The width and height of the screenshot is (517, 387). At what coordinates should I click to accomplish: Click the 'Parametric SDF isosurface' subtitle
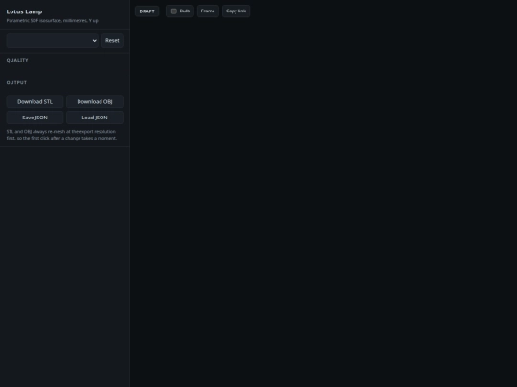(x=52, y=20)
